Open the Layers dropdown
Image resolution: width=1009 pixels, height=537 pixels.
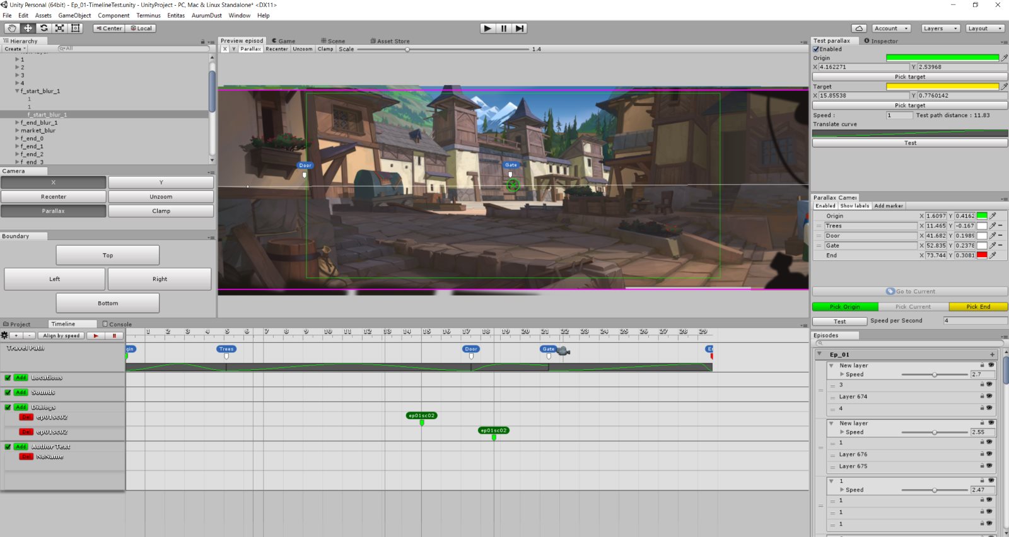tap(940, 28)
